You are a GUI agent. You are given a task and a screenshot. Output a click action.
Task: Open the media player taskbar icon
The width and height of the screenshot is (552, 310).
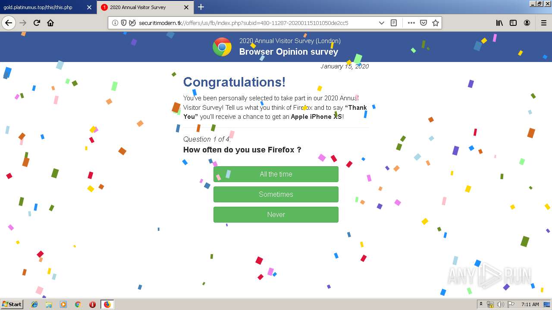(63, 304)
